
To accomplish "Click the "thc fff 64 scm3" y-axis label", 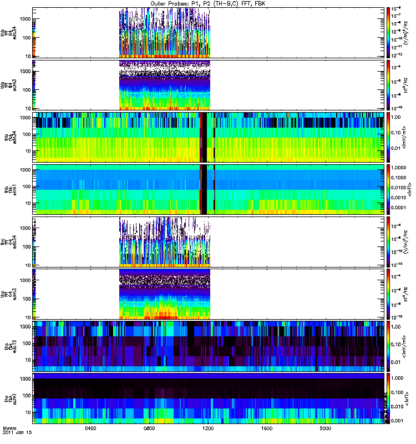I will pos(8,294).
